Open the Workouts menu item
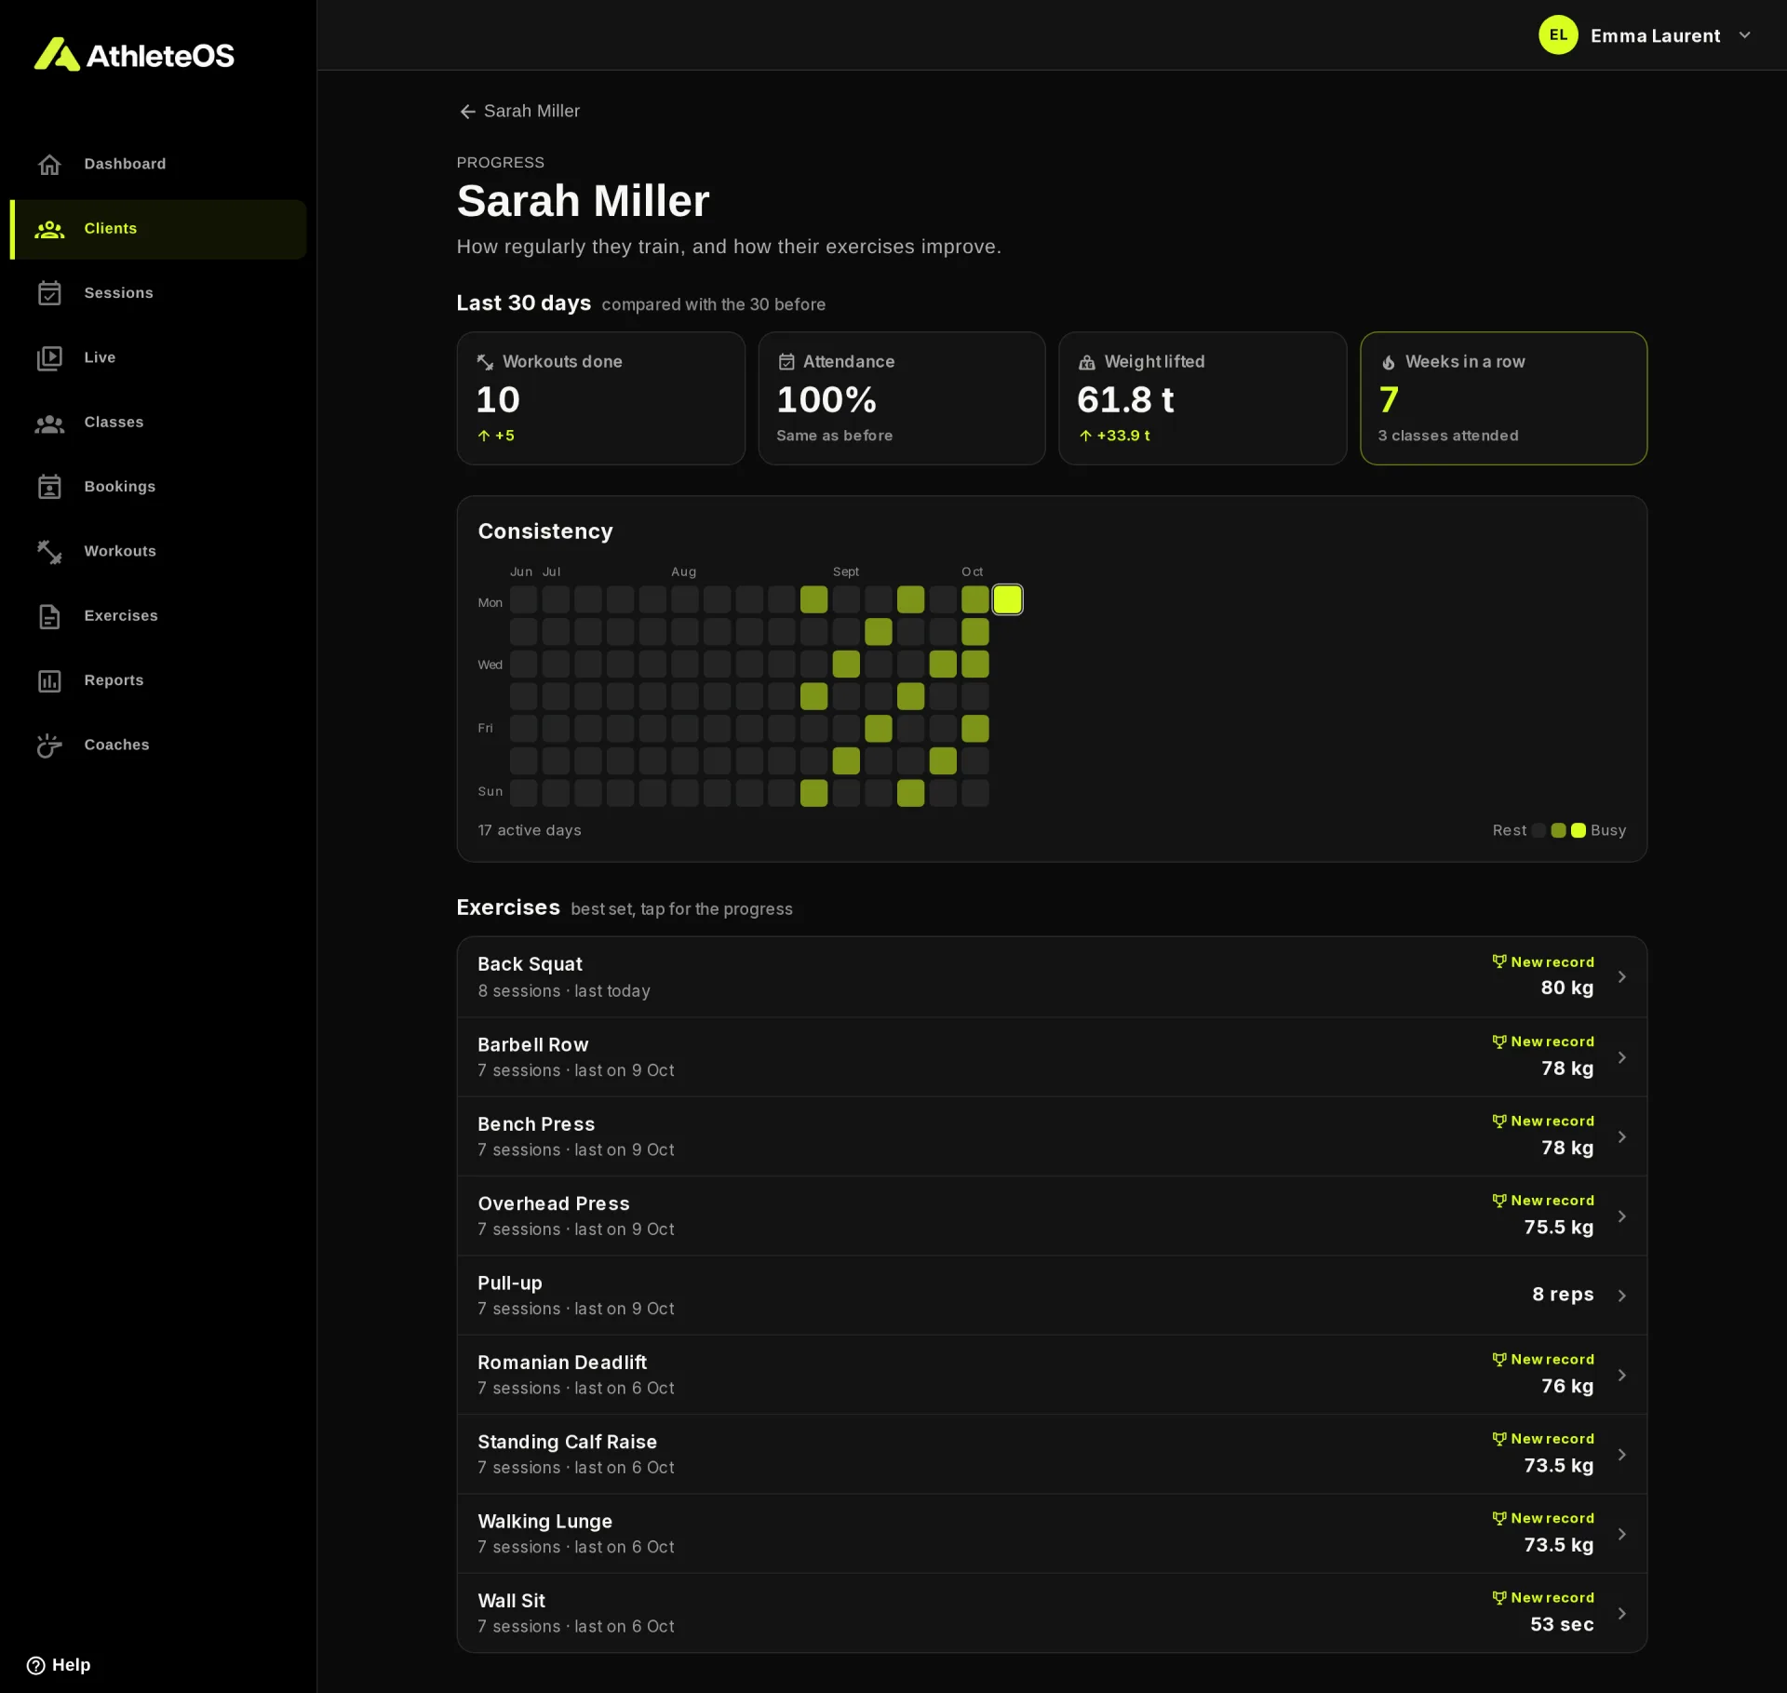 pyautogui.click(x=158, y=552)
